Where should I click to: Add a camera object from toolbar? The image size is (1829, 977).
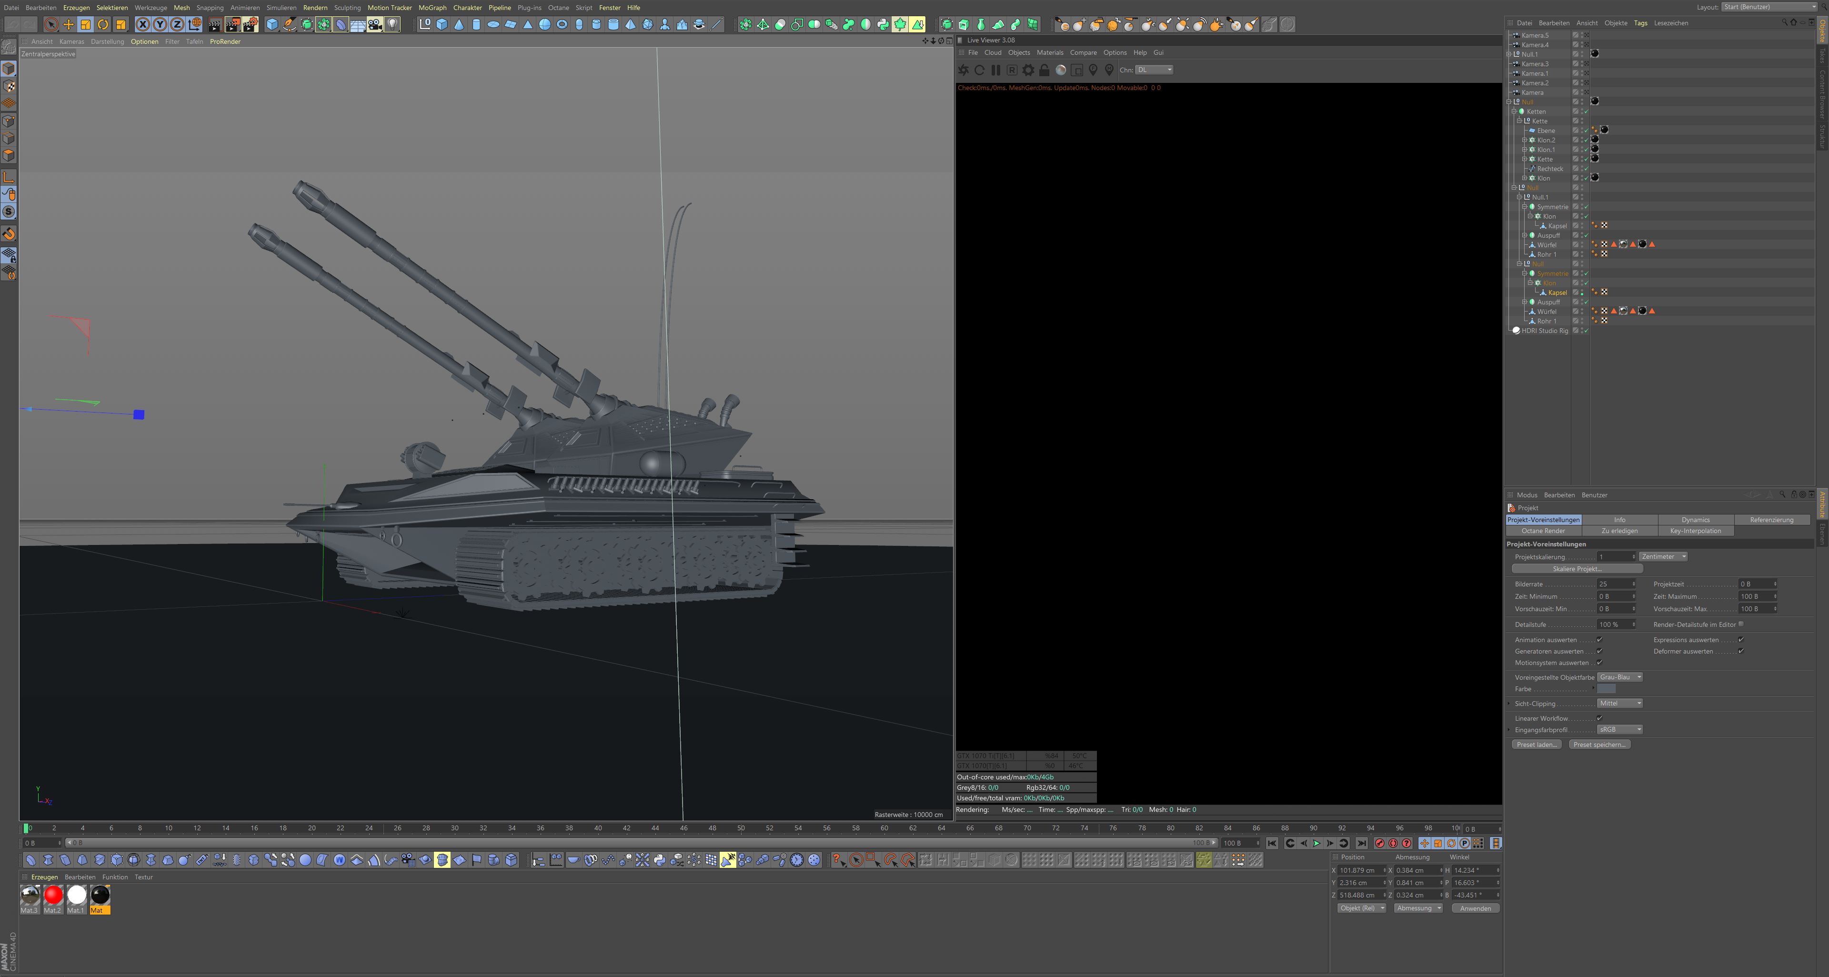click(375, 25)
